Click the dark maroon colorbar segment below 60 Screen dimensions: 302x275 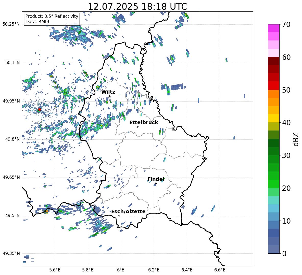click(274, 61)
